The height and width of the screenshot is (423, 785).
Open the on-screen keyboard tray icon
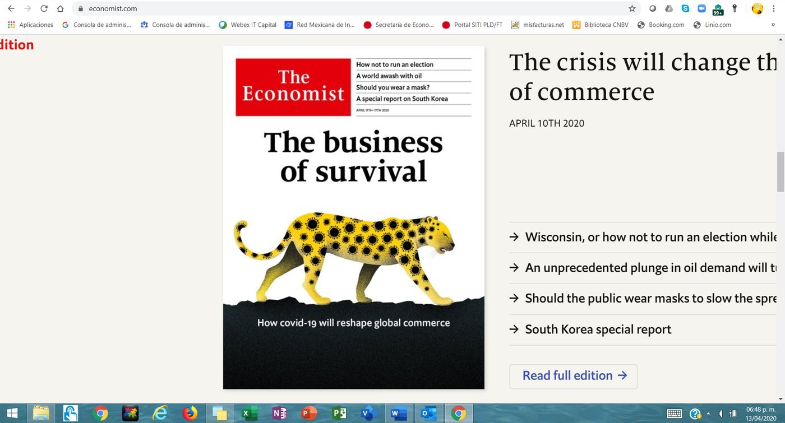(675, 414)
